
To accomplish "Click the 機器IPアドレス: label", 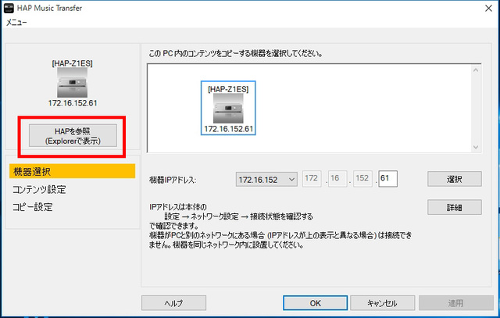I will coord(173,180).
